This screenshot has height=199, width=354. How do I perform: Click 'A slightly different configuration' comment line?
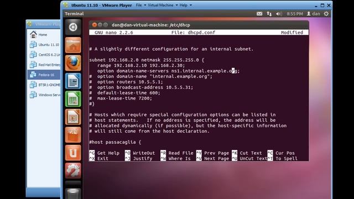pyautogui.click(x=171, y=49)
